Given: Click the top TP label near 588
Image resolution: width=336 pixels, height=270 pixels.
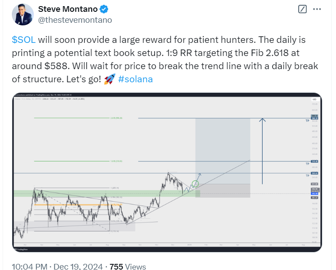Looking at the screenshot, I should point(307,121).
